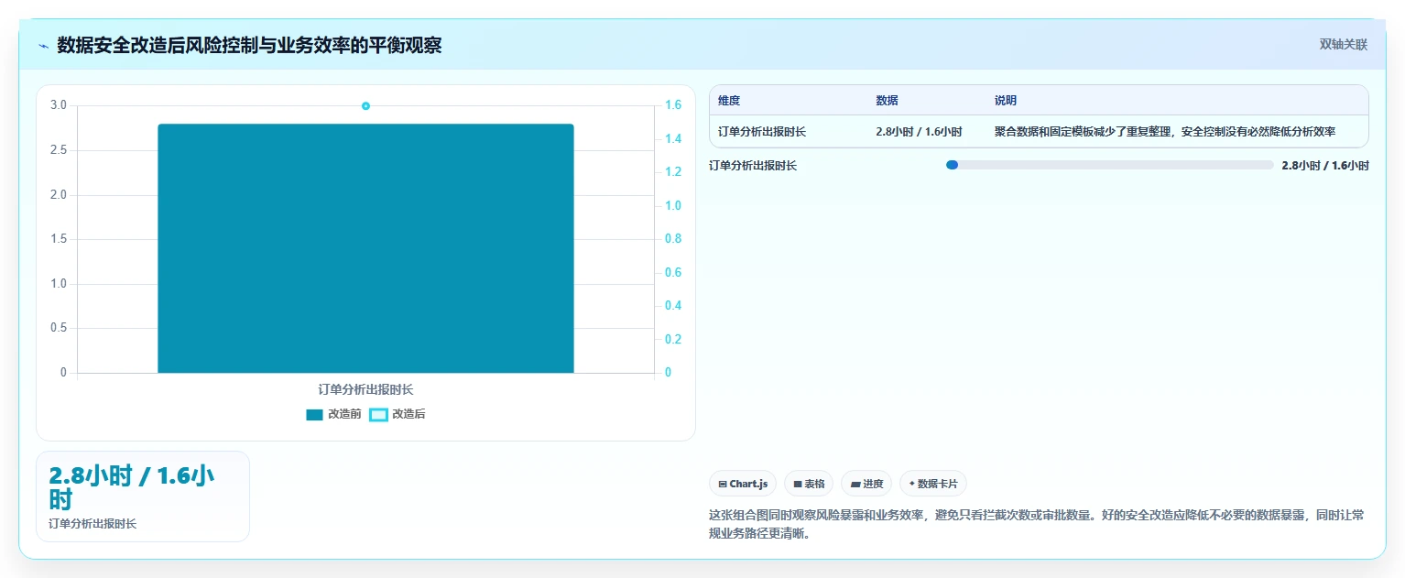The width and height of the screenshot is (1405, 578).
Task: Click the teal 改造前 bar in chart
Action: (x=365, y=248)
